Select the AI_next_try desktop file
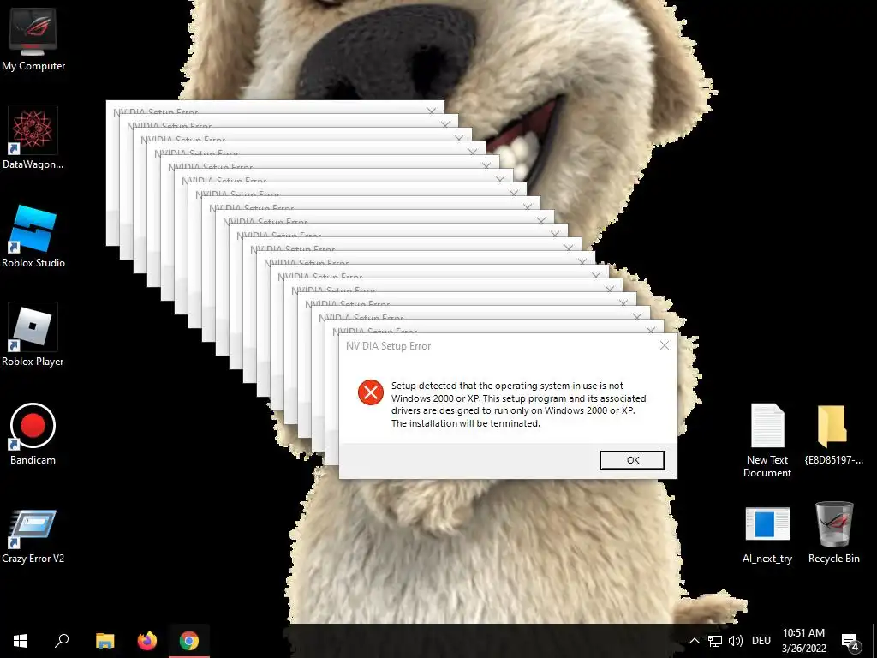877x658 pixels. [x=767, y=534]
